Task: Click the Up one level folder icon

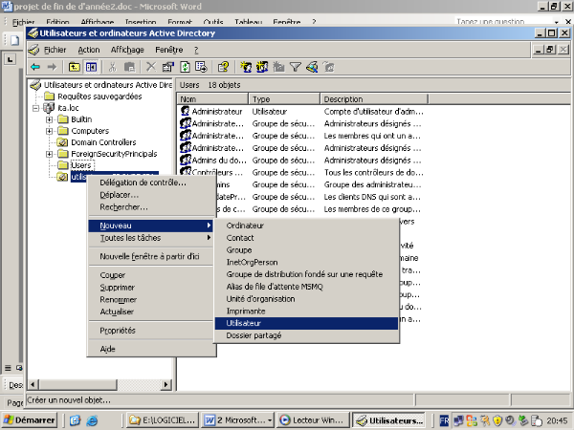Action: (x=74, y=67)
